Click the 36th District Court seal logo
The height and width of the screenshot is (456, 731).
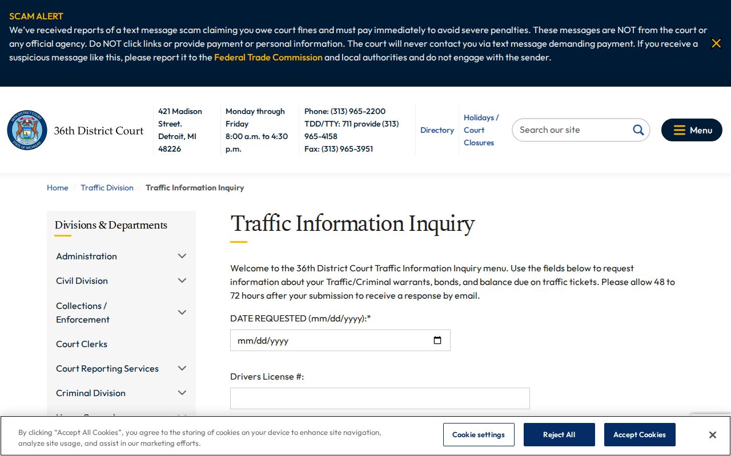click(x=27, y=130)
